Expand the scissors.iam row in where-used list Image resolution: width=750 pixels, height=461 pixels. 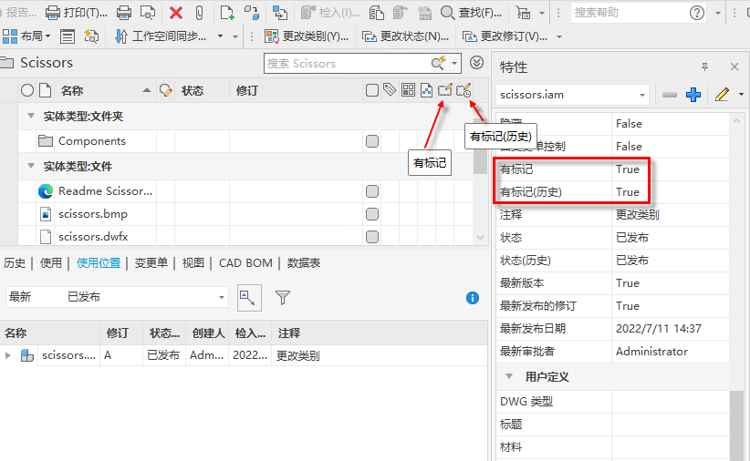click(7, 355)
